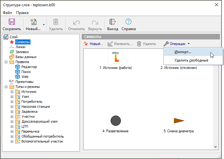This screenshot has height=159, width=224.
Task: Open Databases node in tree
Action: pyautogui.click(x=26, y=57)
